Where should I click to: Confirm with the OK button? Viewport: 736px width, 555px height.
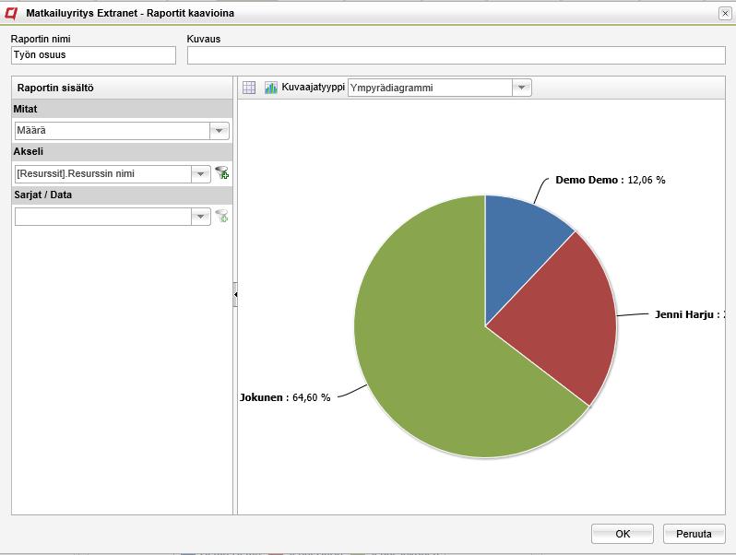pos(623,534)
